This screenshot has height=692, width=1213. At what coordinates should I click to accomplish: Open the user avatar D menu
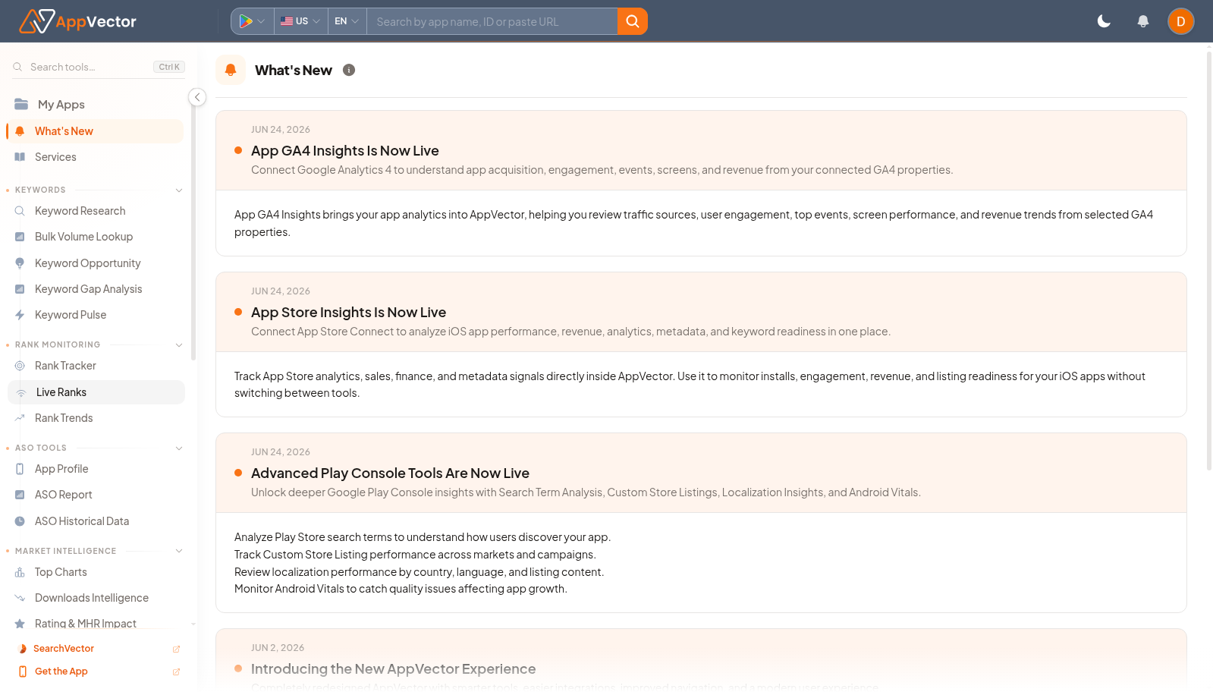(1181, 21)
